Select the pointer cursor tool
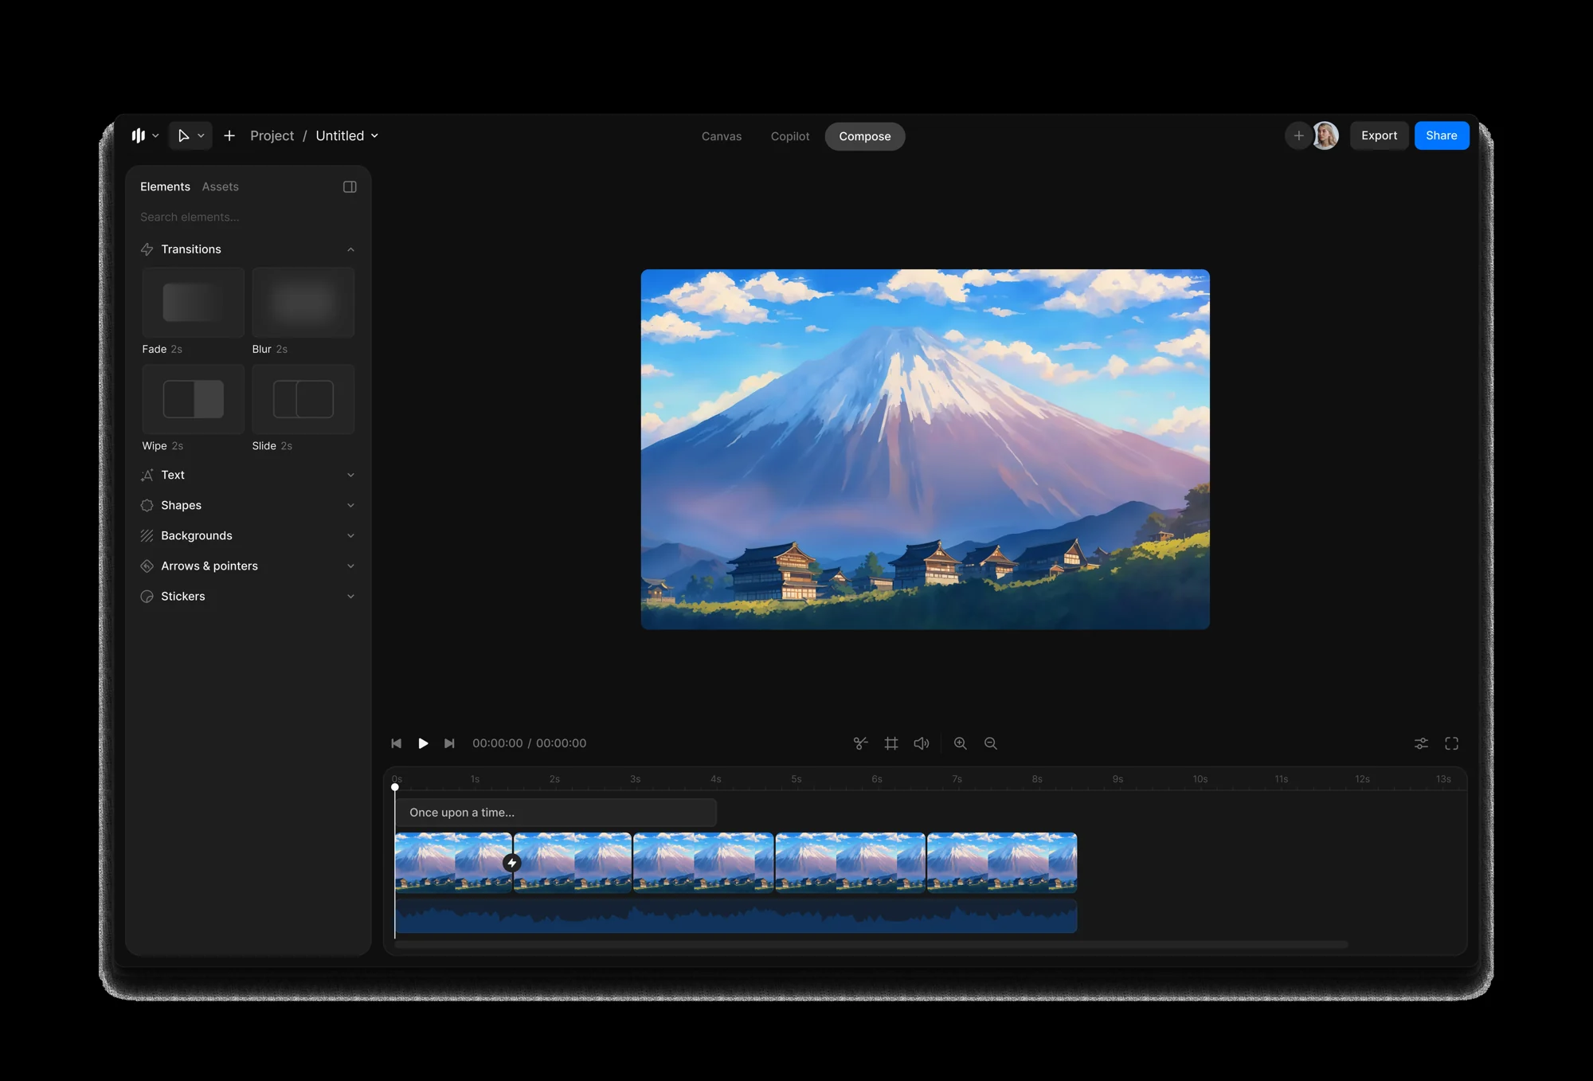1593x1081 pixels. tap(183, 136)
